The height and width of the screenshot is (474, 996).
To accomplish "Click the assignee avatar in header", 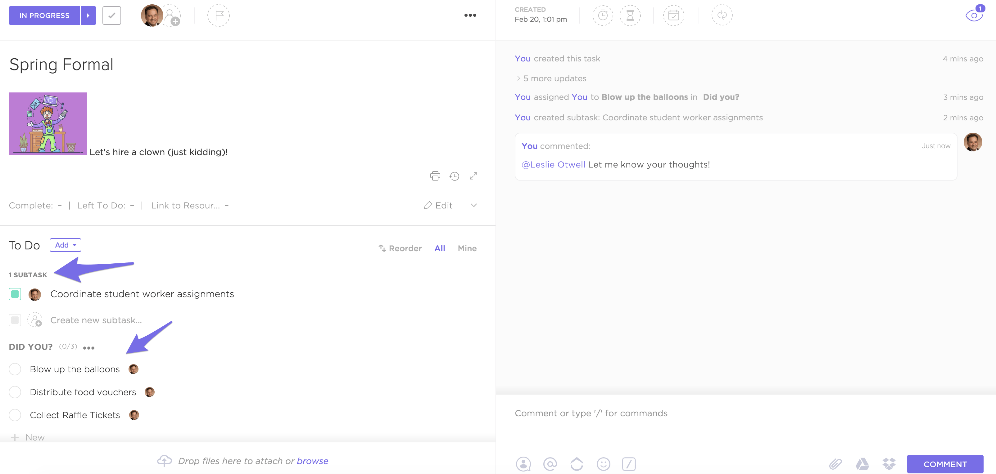I will [152, 16].
